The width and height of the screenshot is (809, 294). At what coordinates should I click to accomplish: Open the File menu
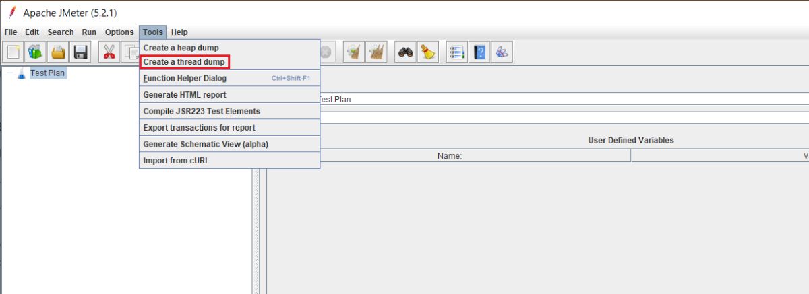tap(11, 32)
